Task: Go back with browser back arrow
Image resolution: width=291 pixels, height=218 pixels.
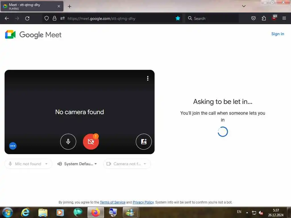Action: click(x=7, y=18)
